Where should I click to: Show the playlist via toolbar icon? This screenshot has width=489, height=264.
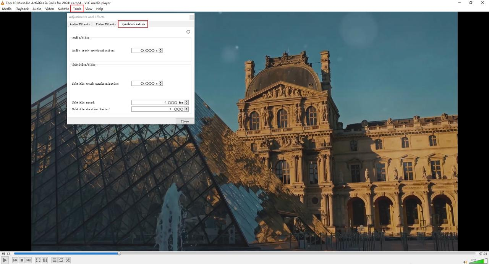54,260
